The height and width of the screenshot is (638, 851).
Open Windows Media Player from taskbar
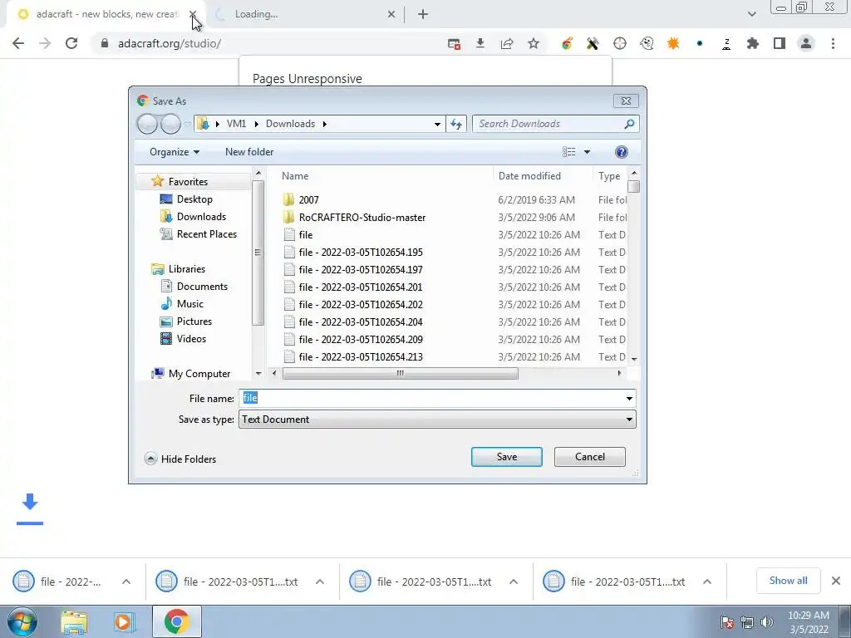[x=124, y=621]
